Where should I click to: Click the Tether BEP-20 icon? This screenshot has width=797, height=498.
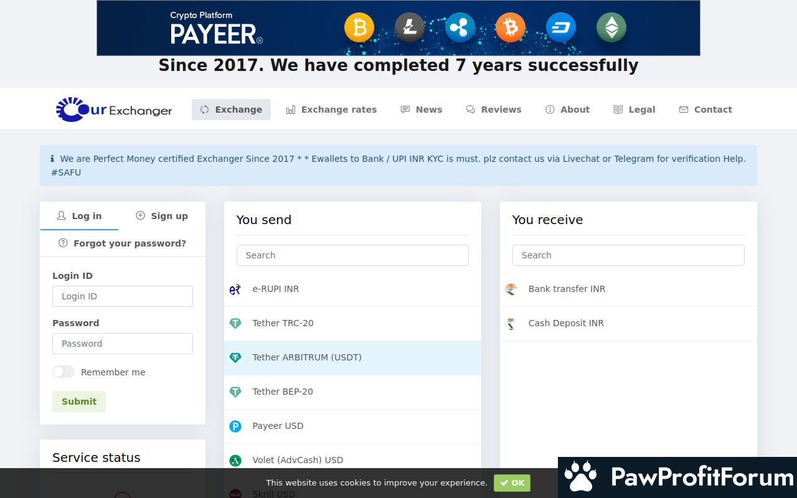point(235,392)
